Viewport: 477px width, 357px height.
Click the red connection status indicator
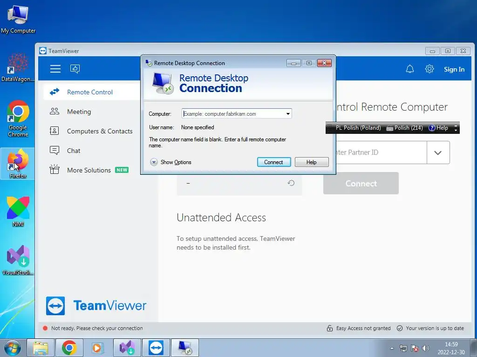[45, 328]
